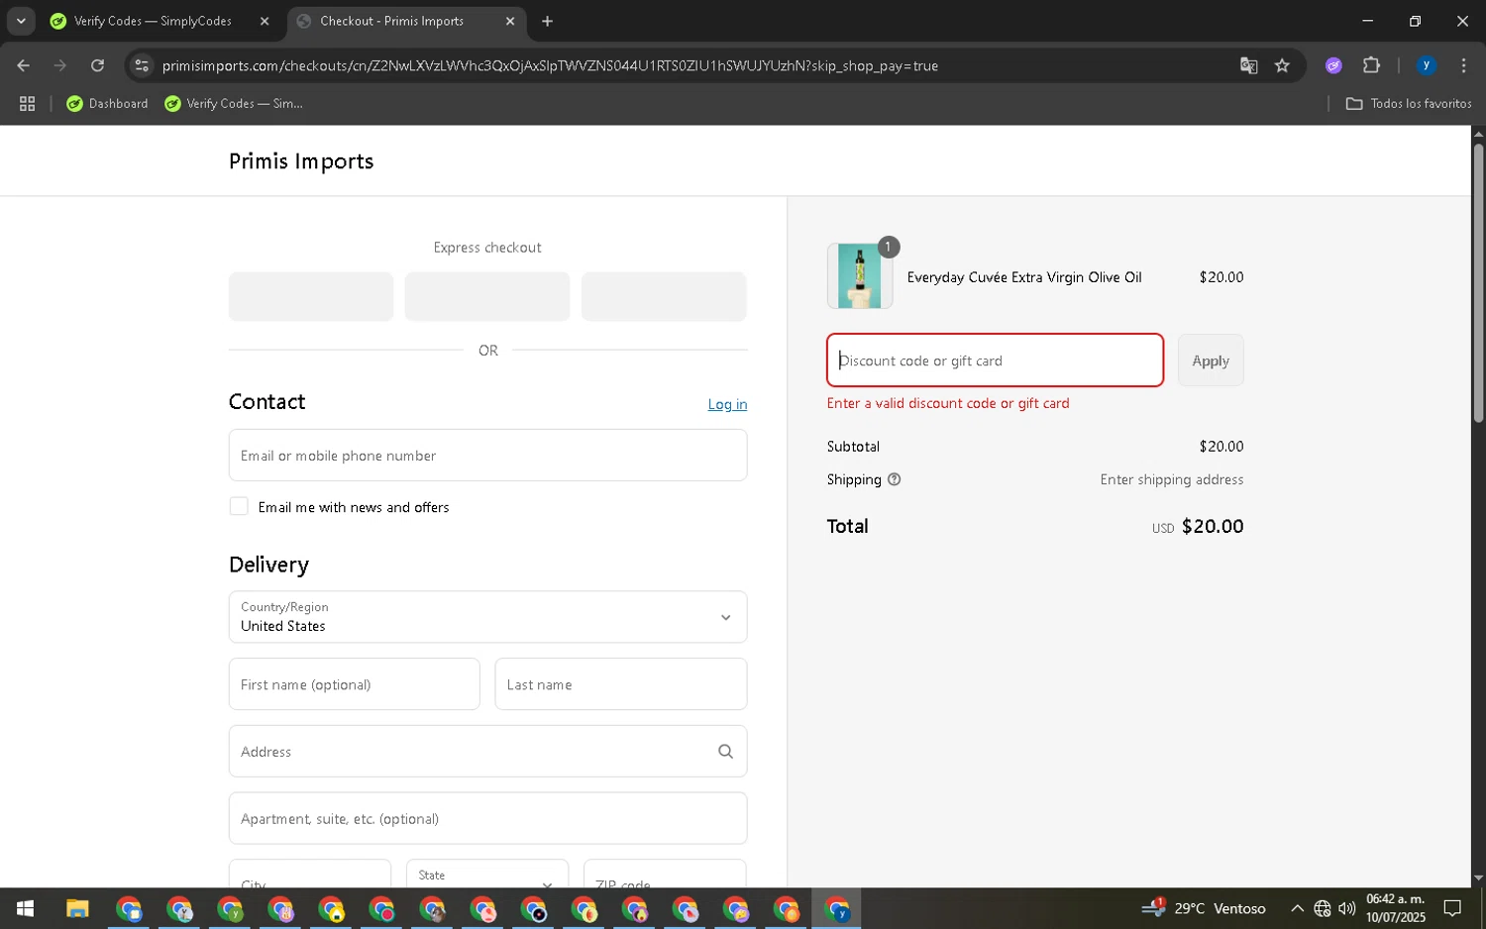Open the Windows Start menu
Screen dimensions: 1486x929
tap(26, 908)
